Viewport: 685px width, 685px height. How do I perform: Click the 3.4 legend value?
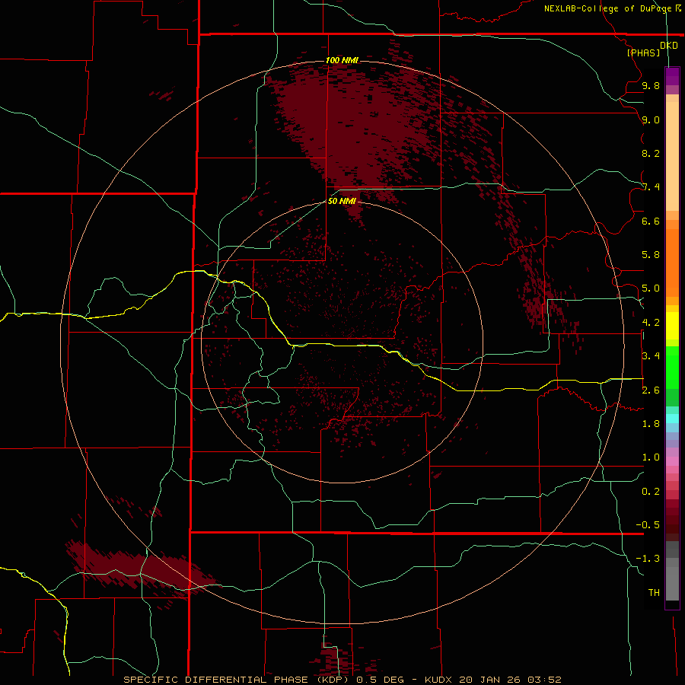651,356
